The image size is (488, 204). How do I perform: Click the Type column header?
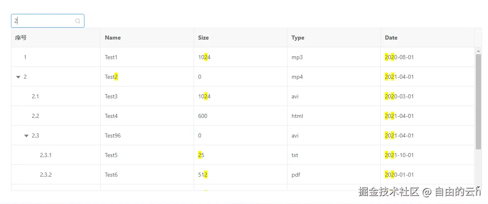click(298, 38)
